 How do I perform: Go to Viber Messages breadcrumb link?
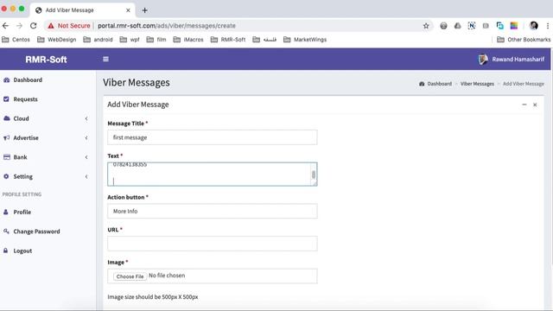(x=477, y=84)
